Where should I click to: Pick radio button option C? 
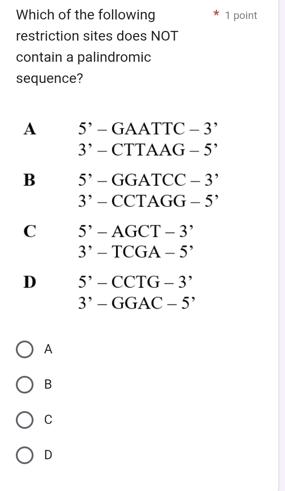pyautogui.click(x=25, y=420)
